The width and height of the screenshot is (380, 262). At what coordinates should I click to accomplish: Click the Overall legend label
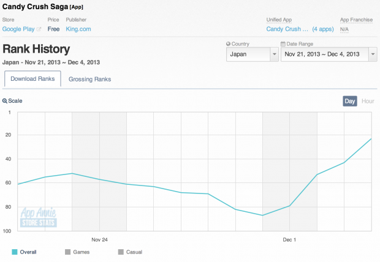28,252
